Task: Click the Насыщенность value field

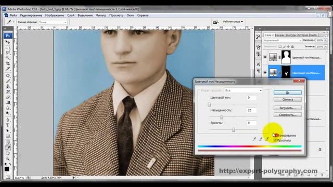Action: click(251, 110)
